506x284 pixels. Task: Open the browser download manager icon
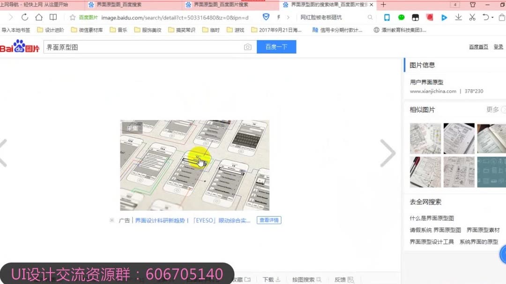458,17
